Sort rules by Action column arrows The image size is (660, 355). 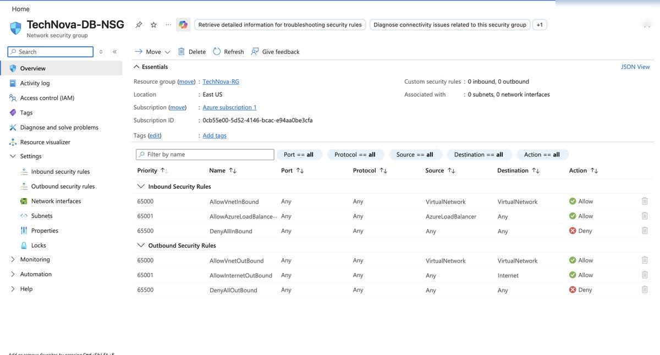click(x=594, y=171)
